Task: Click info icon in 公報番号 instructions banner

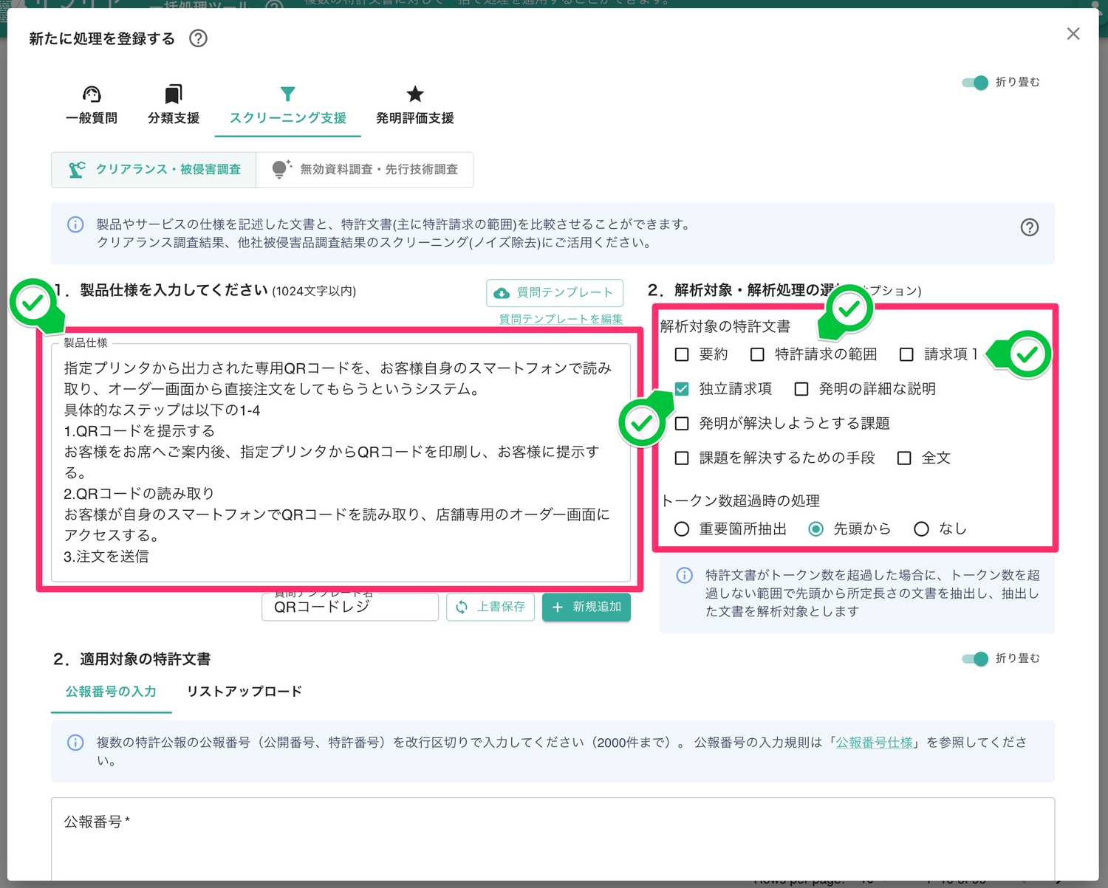Action: 75,743
